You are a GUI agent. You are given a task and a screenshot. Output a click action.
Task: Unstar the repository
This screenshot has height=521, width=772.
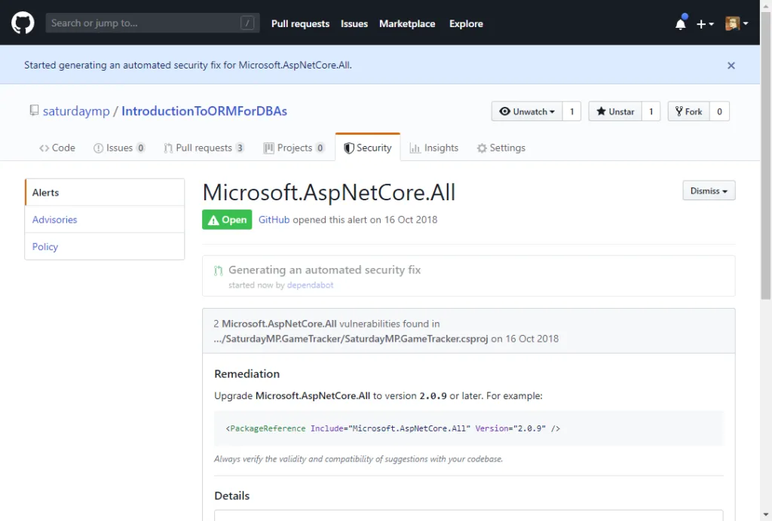click(615, 111)
